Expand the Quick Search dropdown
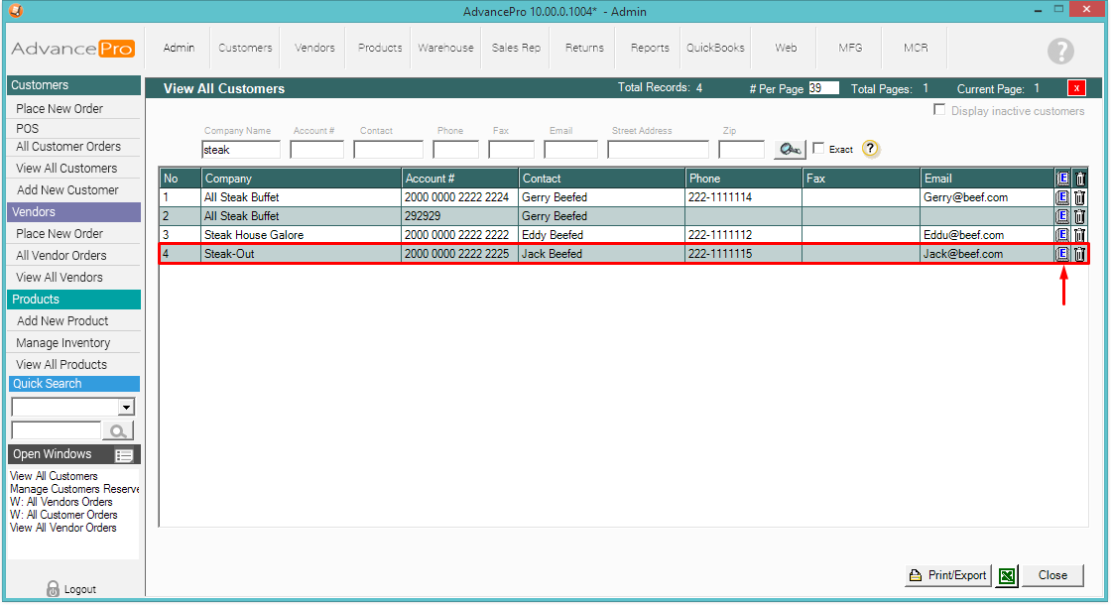 [x=126, y=407]
